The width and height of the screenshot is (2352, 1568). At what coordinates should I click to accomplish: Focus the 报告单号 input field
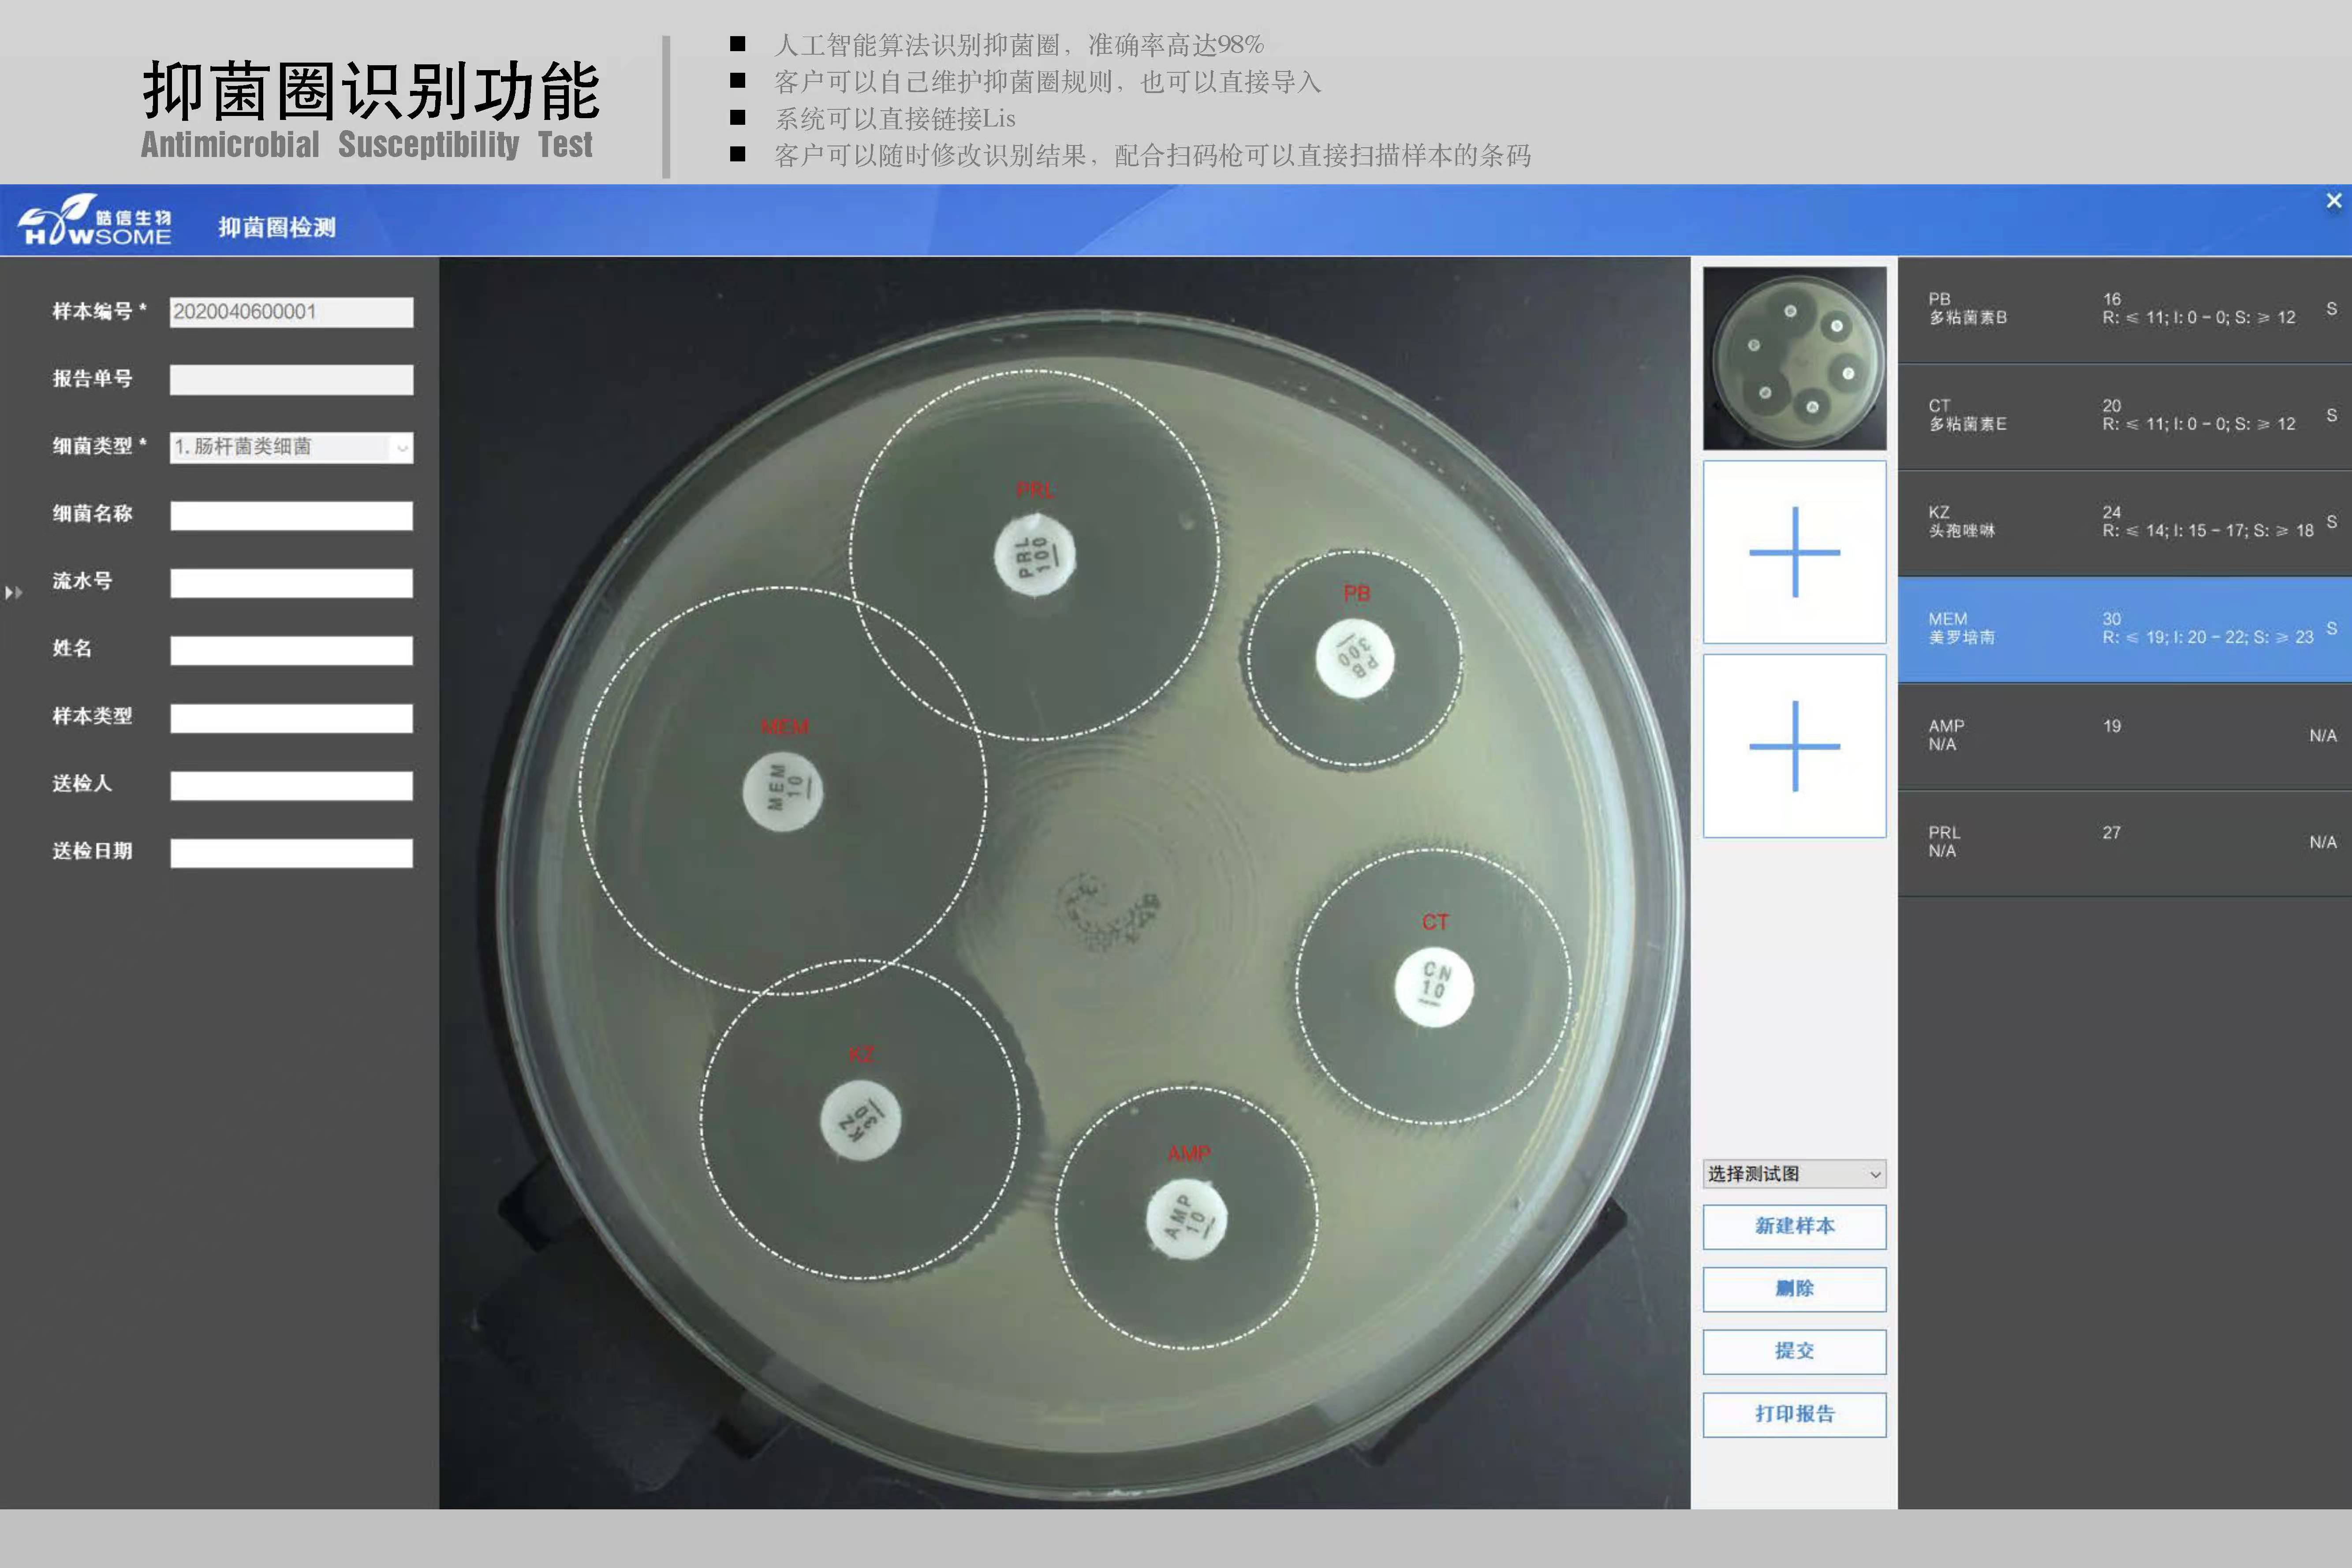(x=291, y=379)
